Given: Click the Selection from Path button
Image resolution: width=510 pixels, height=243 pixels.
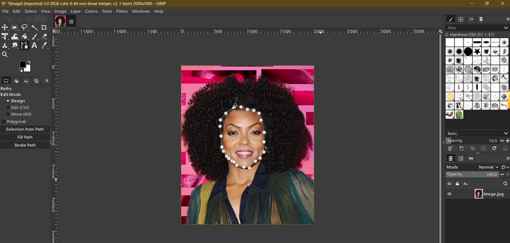Looking at the screenshot, I should [x=25, y=129].
